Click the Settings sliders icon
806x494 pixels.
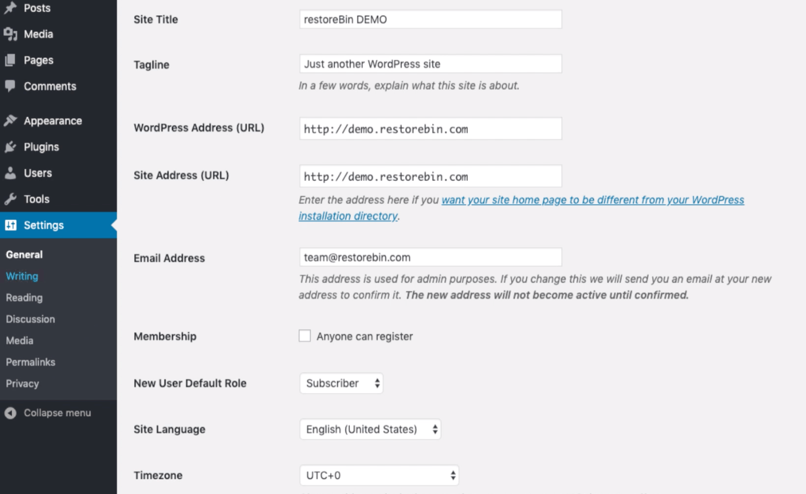(11, 225)
